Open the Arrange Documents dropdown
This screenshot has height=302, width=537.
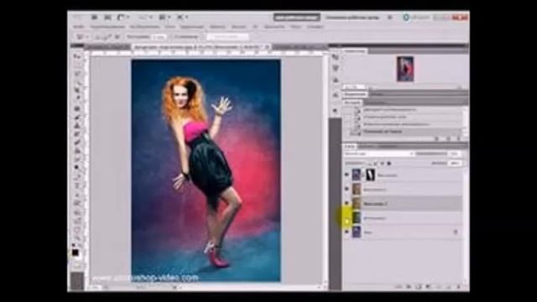pyautogui.click(x=164, y=17)
